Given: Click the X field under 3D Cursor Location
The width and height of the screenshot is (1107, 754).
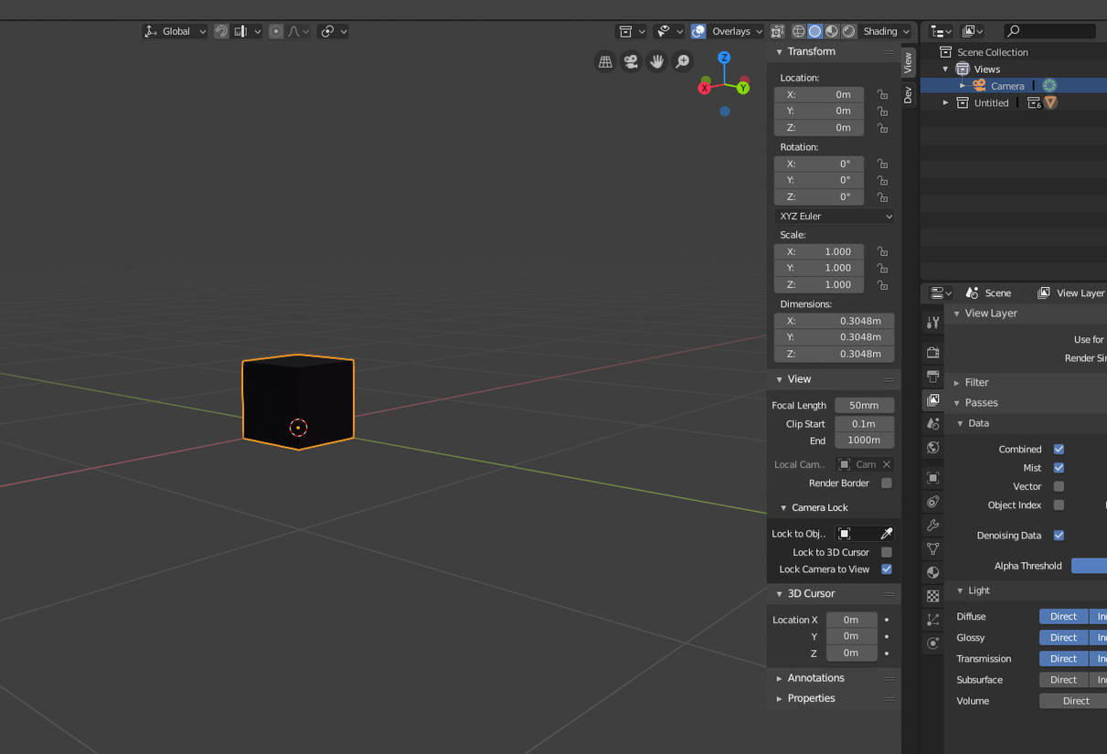Looking at the screenshot, I should [x=851, y=620].
